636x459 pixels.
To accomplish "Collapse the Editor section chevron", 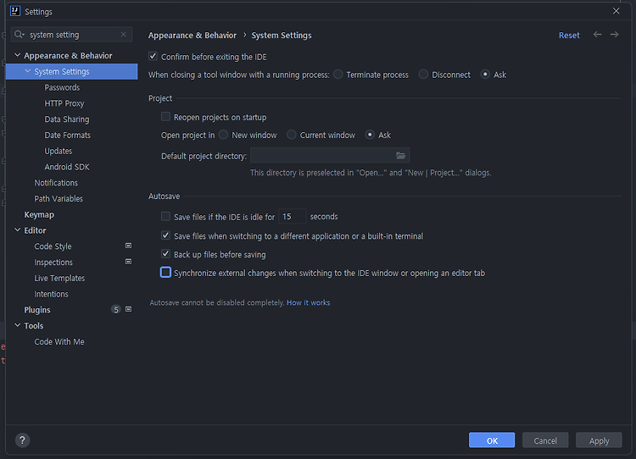I will coord(18,230).
